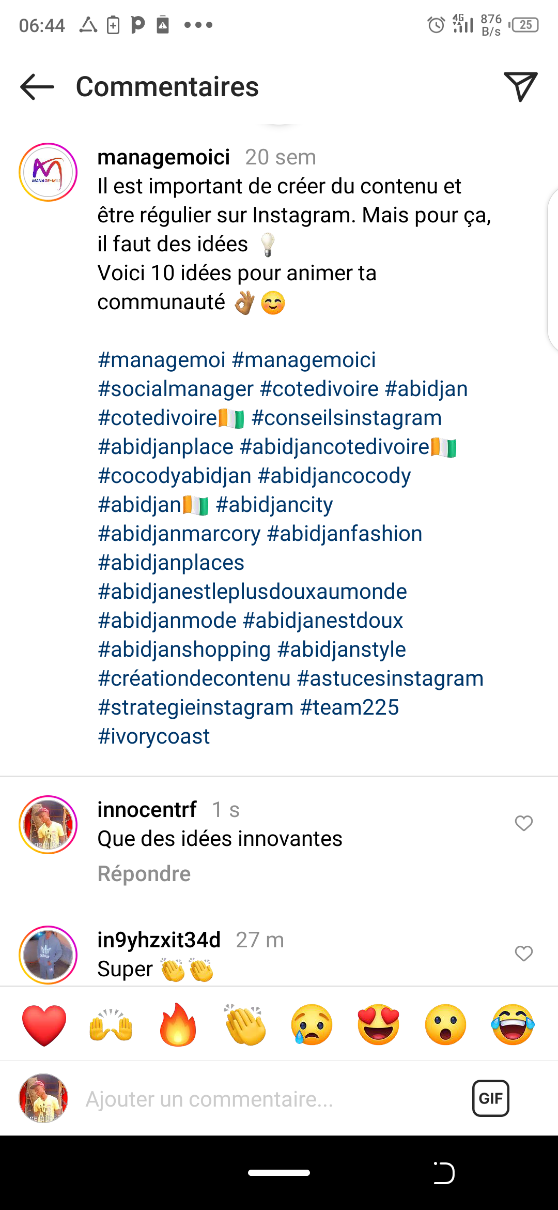Screen dimensions: 558x1210
Task: Like the in9yhzxit34d comment
Action: pos(523,953)
